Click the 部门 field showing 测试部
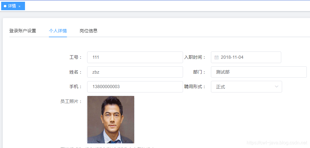310x148 pixels. 259,72
